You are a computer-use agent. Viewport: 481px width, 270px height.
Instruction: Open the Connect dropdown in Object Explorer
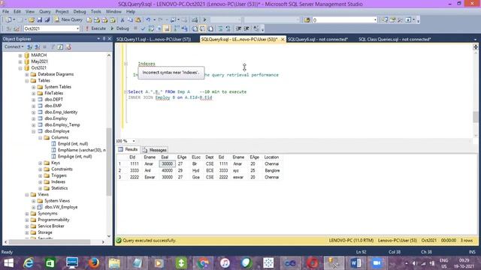[x=14, y=46]
